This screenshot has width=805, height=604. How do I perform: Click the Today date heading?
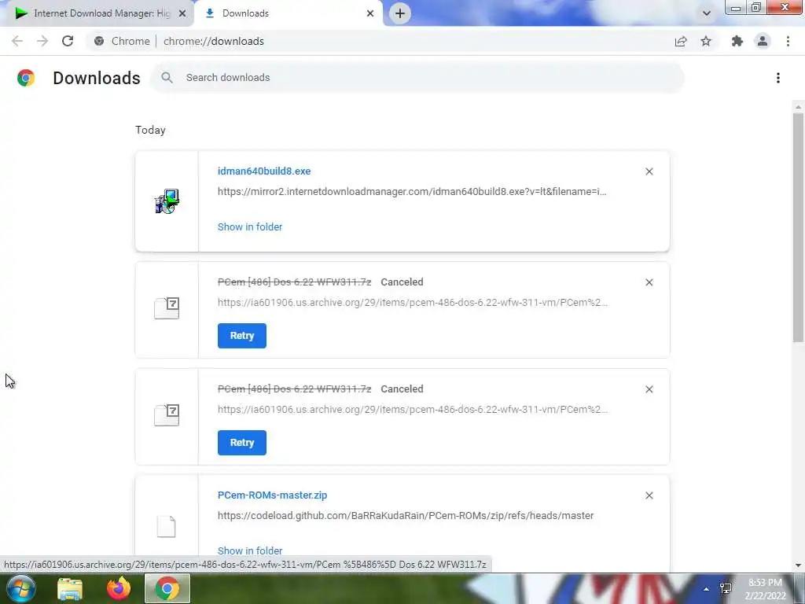pyautogui.click(x=150, y=130)
